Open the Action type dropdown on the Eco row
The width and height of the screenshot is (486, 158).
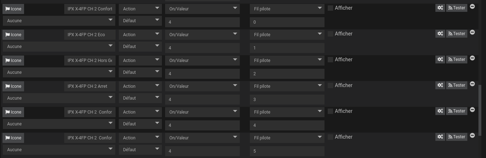(x=140, y=35)
